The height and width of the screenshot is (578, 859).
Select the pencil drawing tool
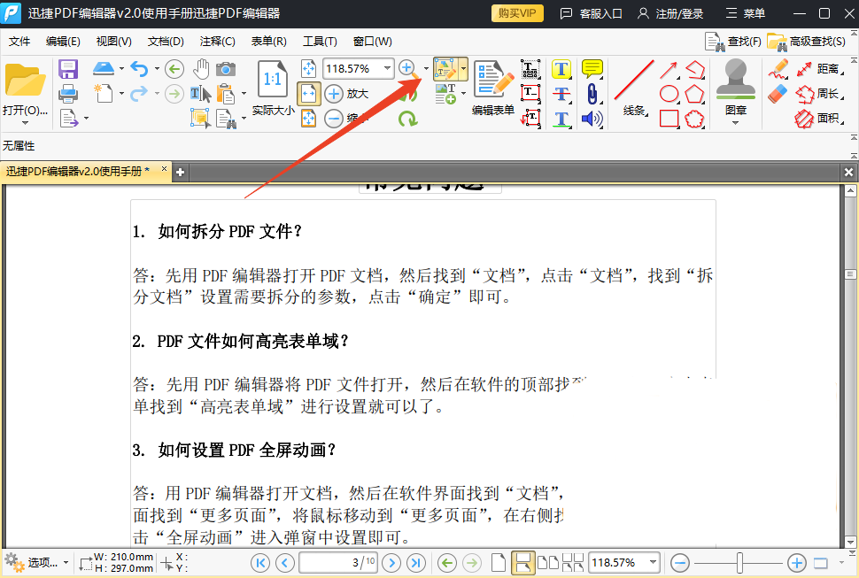tap(778, 69)
